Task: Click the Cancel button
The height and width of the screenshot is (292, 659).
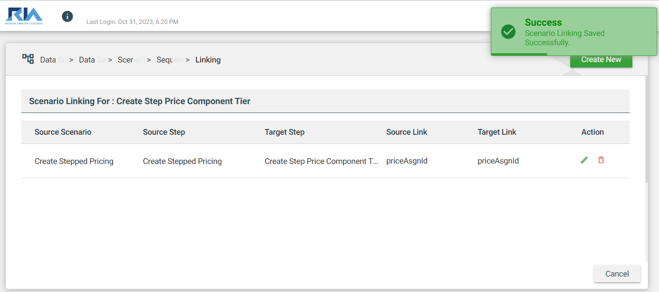Action: (617, 274)
